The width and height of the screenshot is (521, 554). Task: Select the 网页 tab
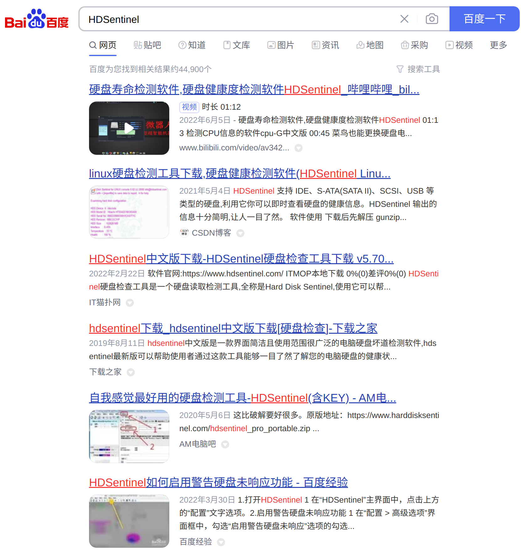point(103,45)
